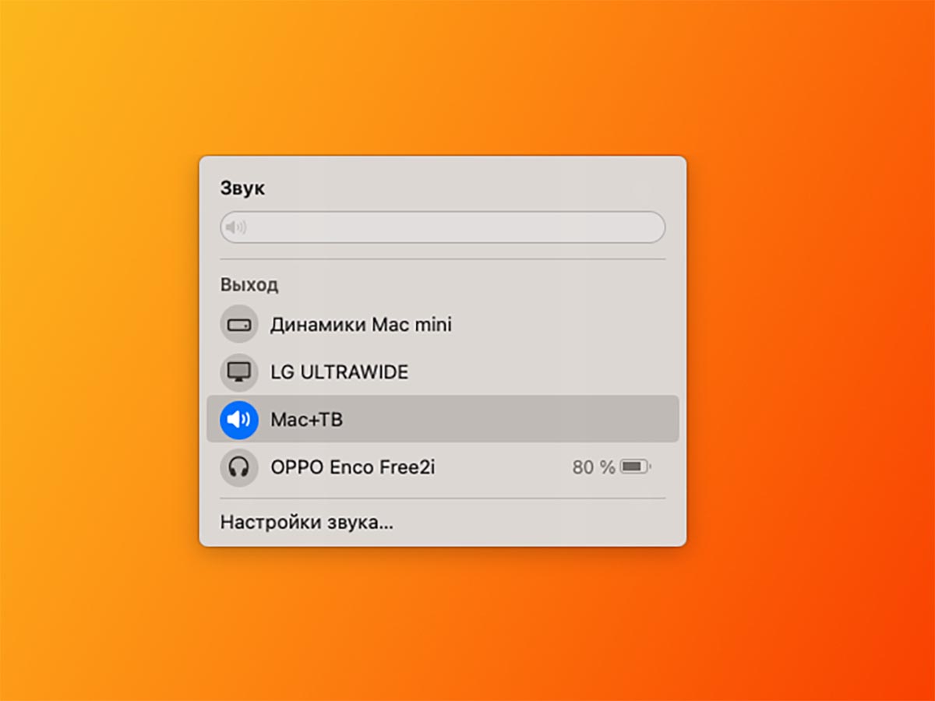Viewport: 935px width, 701px height.
Task: Click the Выход section label
Action: pyautogui.click(x=249, y=284)
